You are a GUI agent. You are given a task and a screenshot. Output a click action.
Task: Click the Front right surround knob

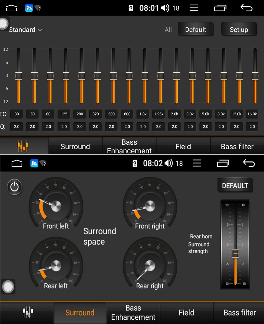click(150, 206)
